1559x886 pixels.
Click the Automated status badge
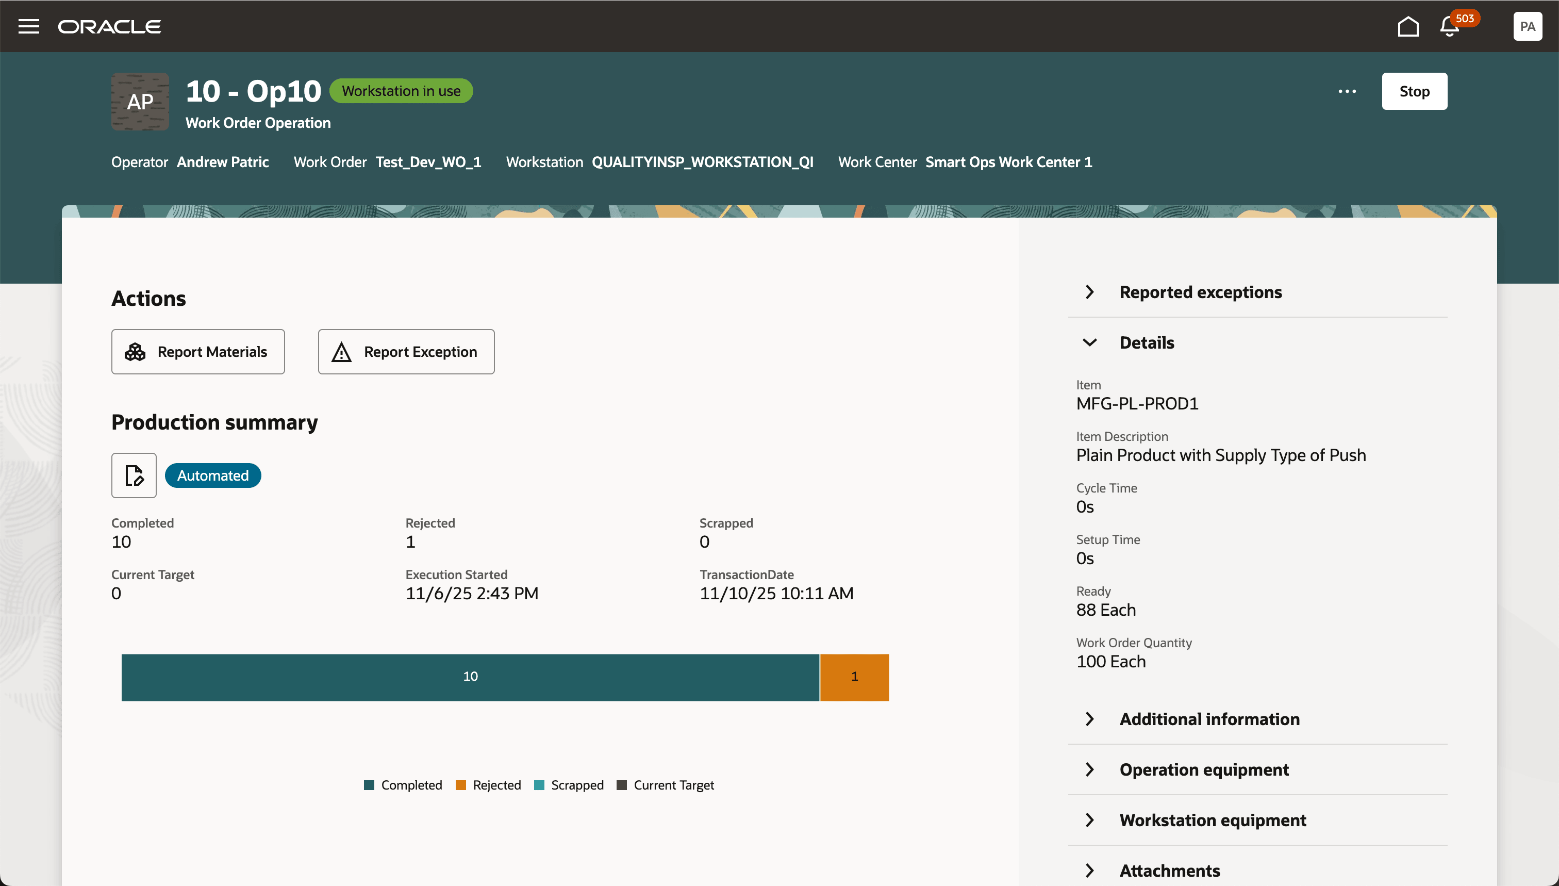tap(213, 475)
